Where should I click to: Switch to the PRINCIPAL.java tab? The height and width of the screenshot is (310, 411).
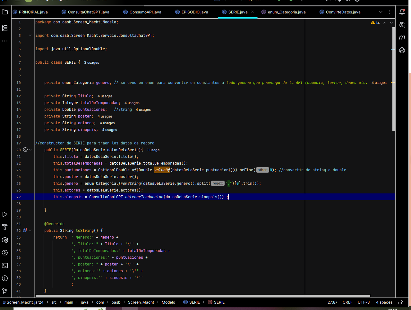pos(30,12)
